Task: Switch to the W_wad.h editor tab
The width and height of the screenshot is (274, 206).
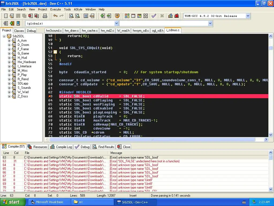Action: point(123,31)
